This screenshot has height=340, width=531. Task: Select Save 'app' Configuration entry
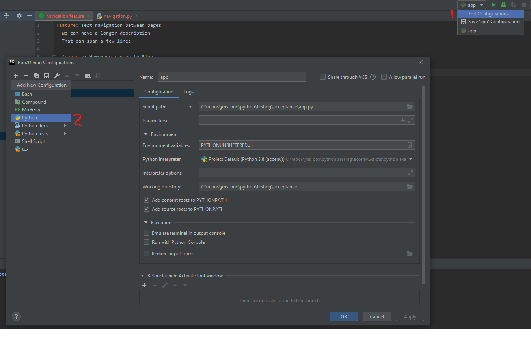click(x=490, y=22)
